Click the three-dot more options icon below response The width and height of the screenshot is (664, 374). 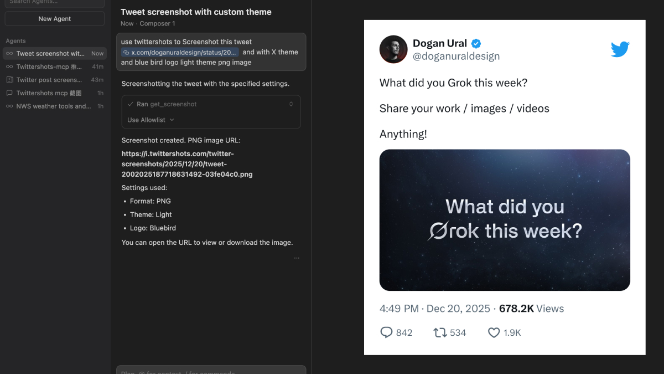coord(297,258)
